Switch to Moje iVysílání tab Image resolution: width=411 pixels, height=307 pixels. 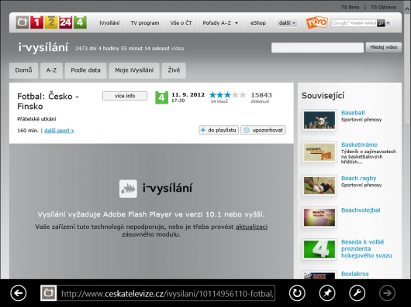pos(134,70)
